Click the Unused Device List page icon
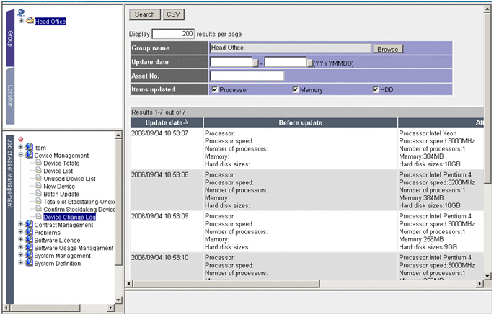 pos(38,179)
